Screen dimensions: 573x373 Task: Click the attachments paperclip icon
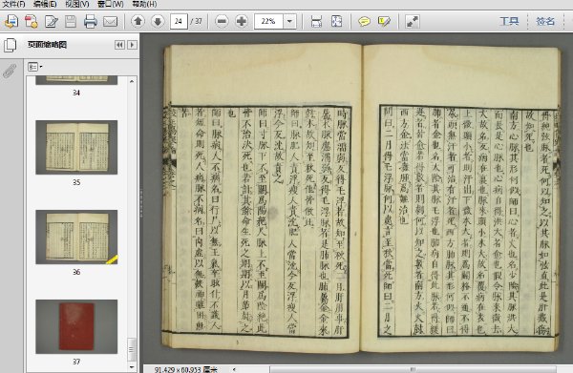pos(10,71)
